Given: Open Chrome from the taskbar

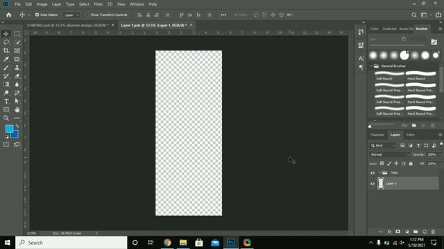Looking at the screenshot, I should (167, 243).
